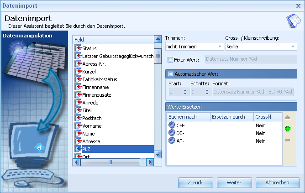305x193 pixels.
Task: Remove replacement entry with the minus icon
Action: (288, 140)
